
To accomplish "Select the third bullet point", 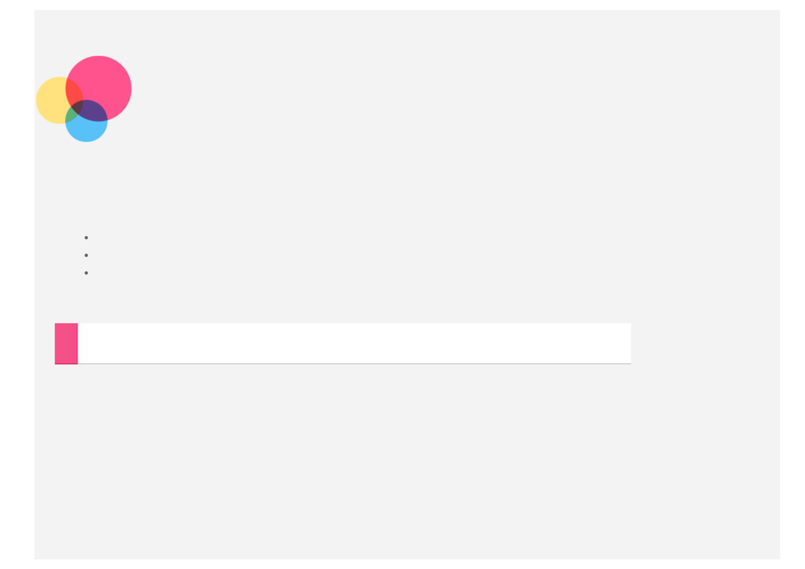I will 86,273.
